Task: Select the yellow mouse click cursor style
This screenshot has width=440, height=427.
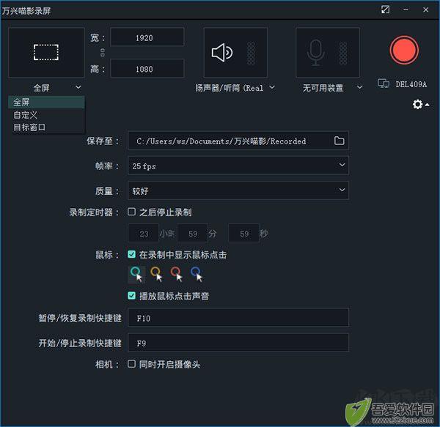Action: (x=156, y=274)
